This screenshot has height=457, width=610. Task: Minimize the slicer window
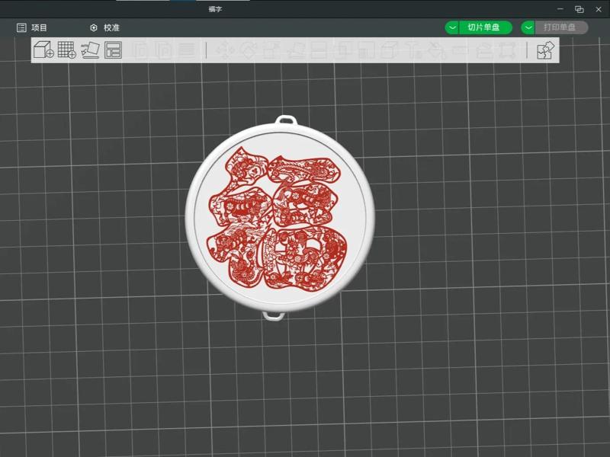560,9
